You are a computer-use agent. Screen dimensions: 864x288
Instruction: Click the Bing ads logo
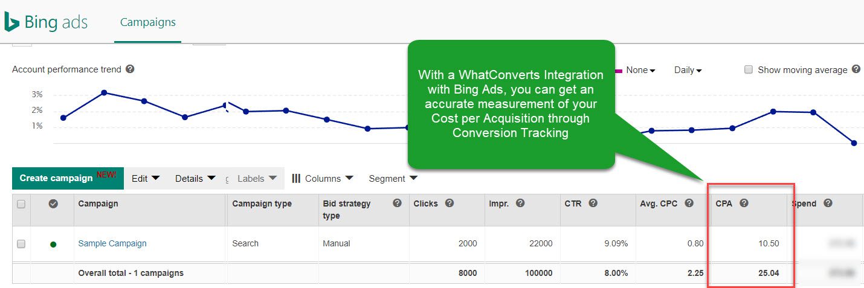point(46,22)
